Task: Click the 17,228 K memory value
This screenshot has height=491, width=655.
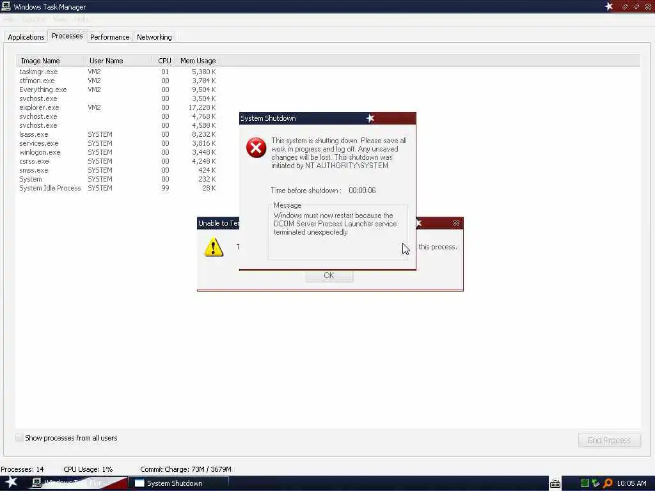Action: point(202,107)
